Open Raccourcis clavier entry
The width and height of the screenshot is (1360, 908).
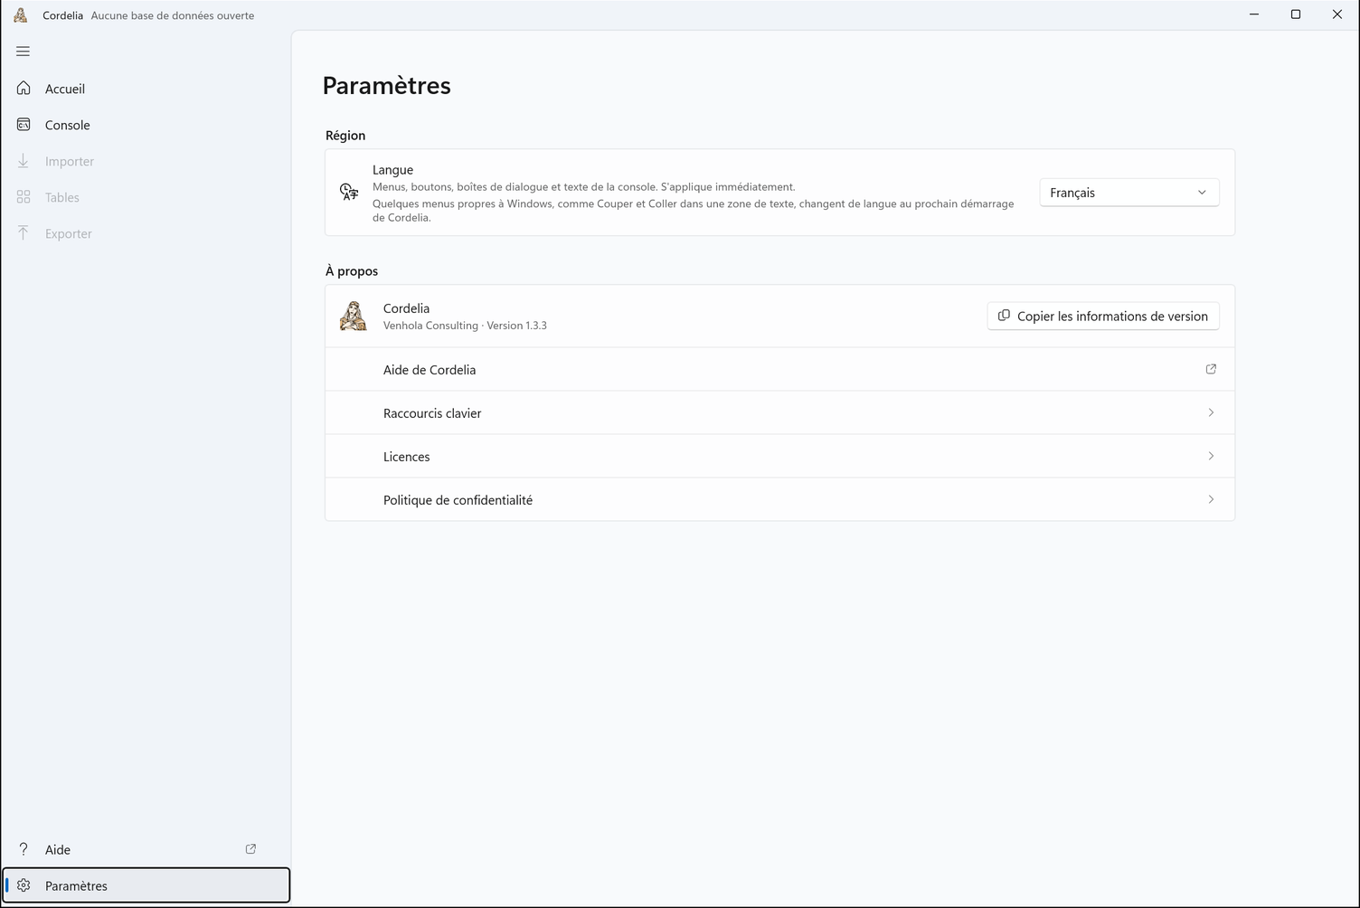coord(779,412)
